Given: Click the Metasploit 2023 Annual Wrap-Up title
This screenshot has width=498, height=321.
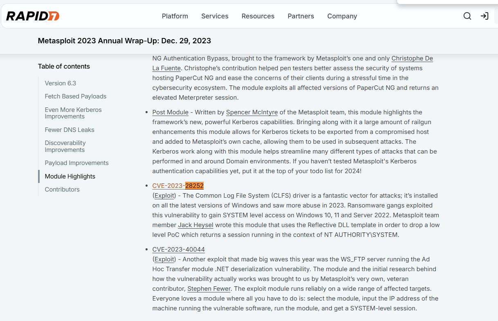Looking at the screenshot, I should 124,41.
